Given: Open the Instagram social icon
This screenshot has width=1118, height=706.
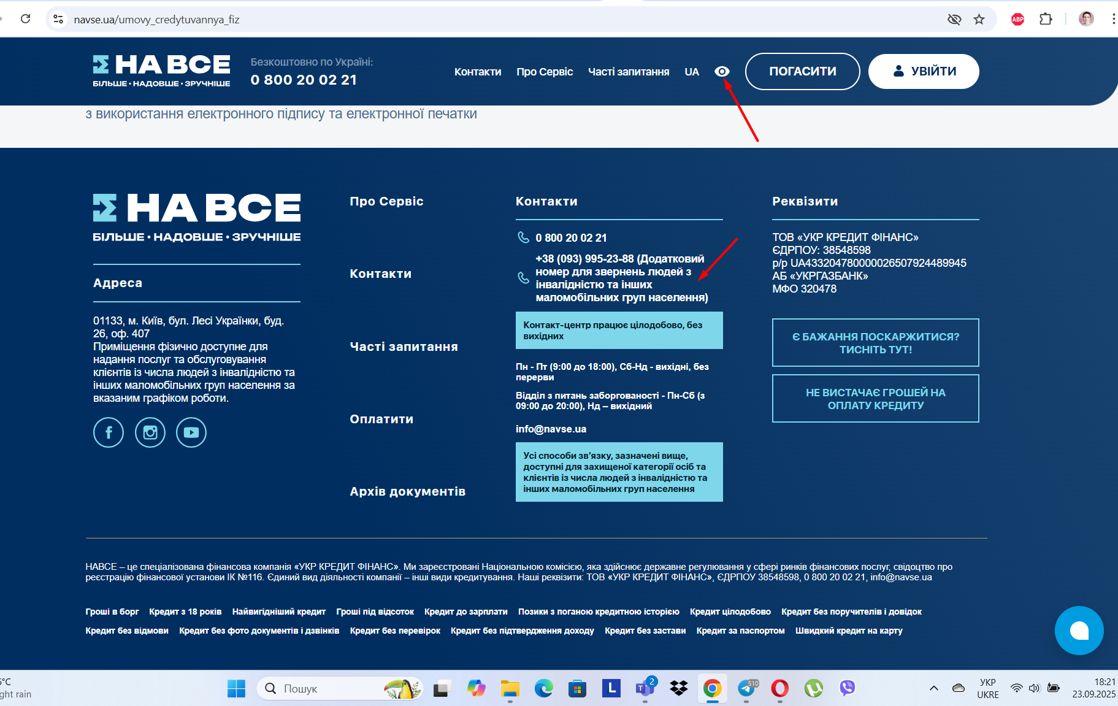Looking at the screenshot, I should point(150,432).
